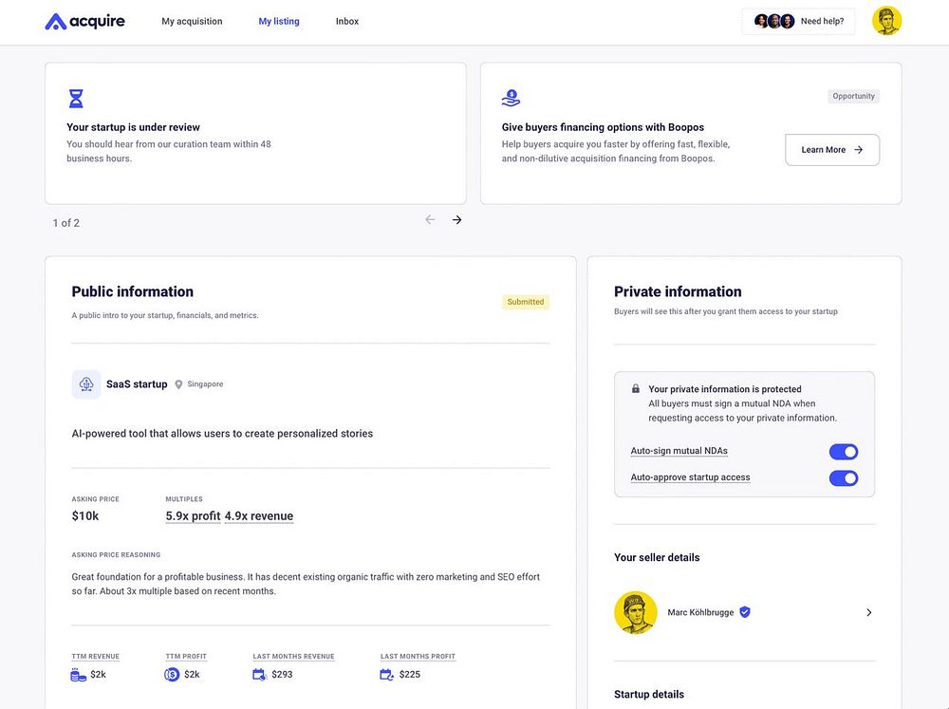Disable Auto-approve startup access switch
Screen dimensions: 949x709
coord(843,478)
